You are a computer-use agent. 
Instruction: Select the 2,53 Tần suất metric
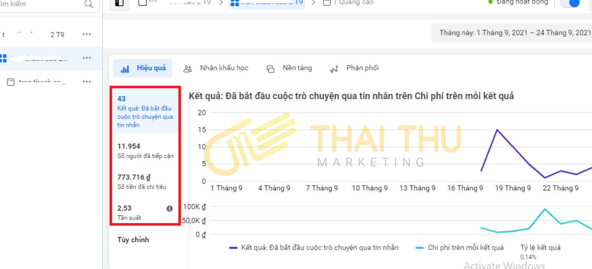tap(144, 212)
